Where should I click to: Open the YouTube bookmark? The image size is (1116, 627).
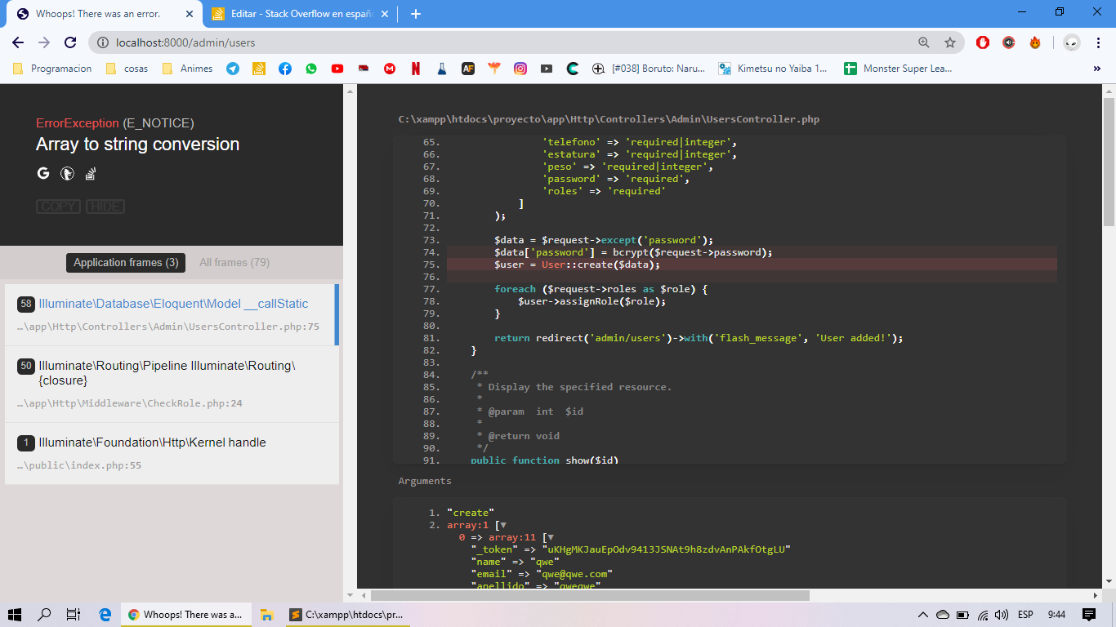click(337, 69)
